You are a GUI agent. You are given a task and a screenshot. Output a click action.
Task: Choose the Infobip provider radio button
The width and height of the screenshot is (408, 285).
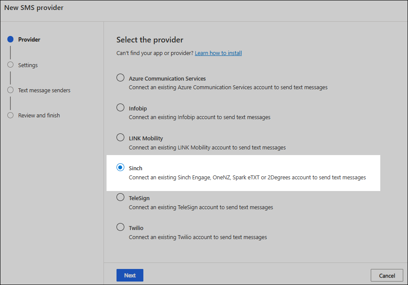point(120,107)
